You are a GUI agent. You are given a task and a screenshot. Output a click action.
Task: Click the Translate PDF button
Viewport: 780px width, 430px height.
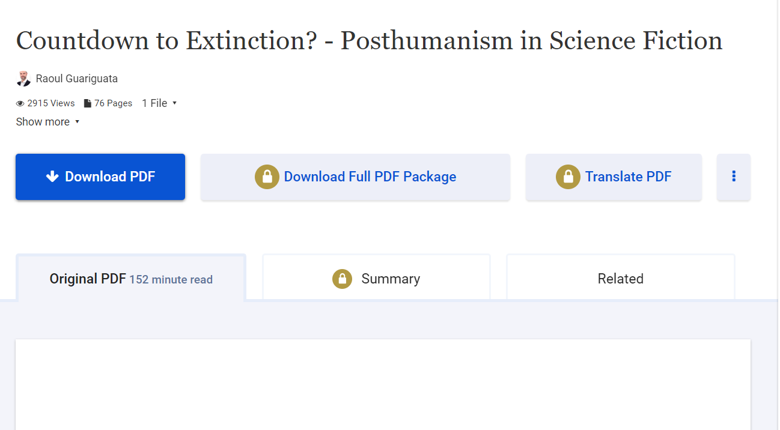[614, 177]
